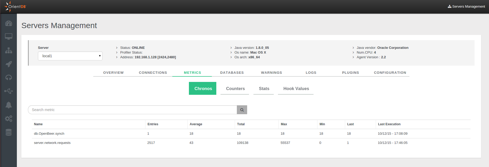The width and height of the screenshot is (489, 167).
Task: Click the gears settings sidebar icon
Action: click(x=9, y=119)
